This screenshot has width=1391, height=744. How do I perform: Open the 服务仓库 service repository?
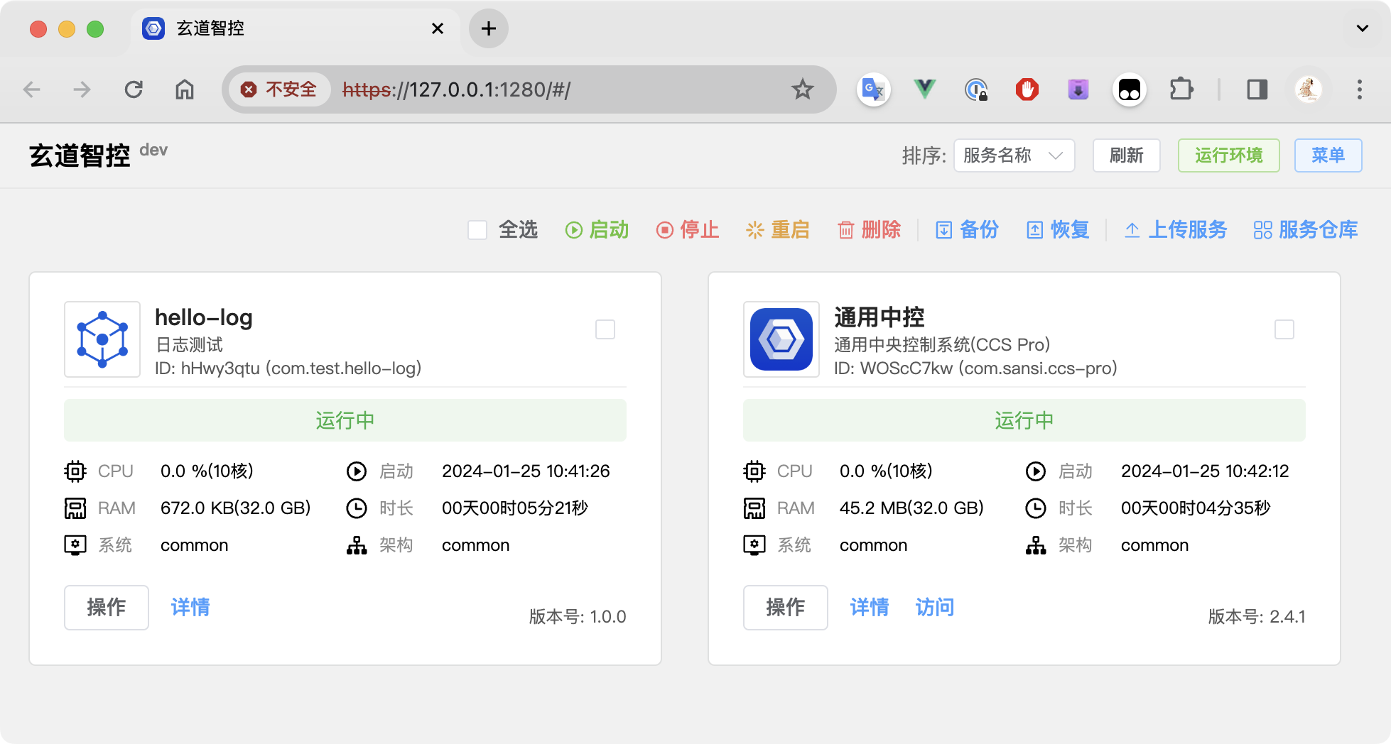point(1306,230)
